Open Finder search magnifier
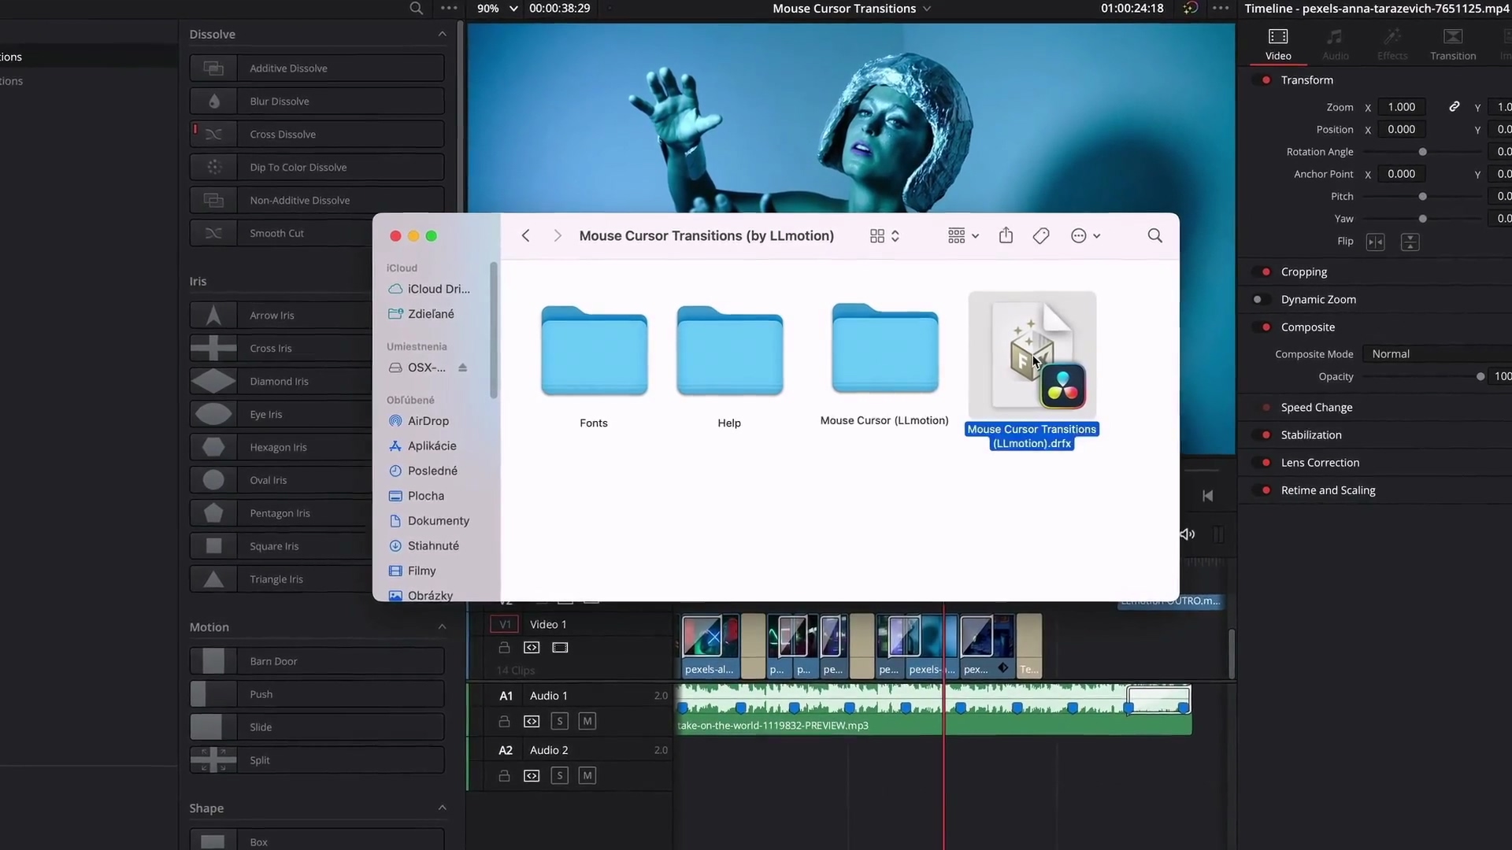Viewport: 1512px width, 850px height. (1154, 235)
